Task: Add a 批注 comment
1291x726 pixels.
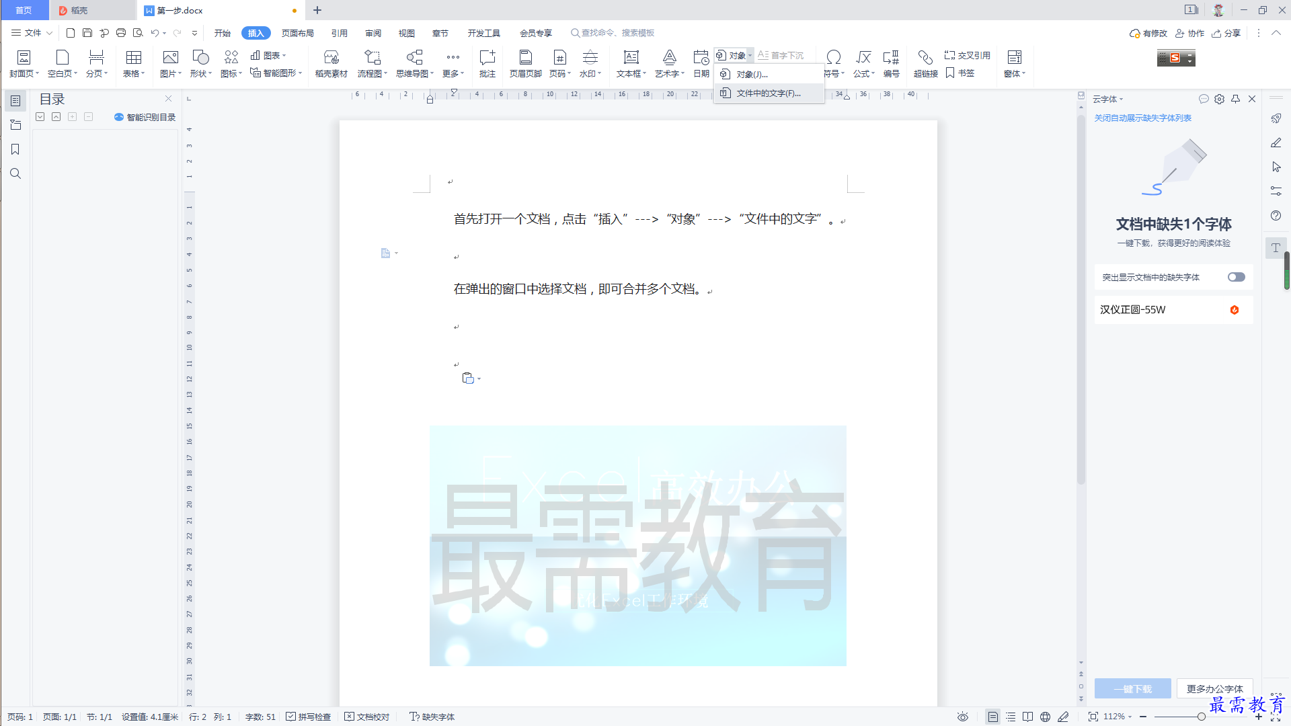Action: (487, 64)
